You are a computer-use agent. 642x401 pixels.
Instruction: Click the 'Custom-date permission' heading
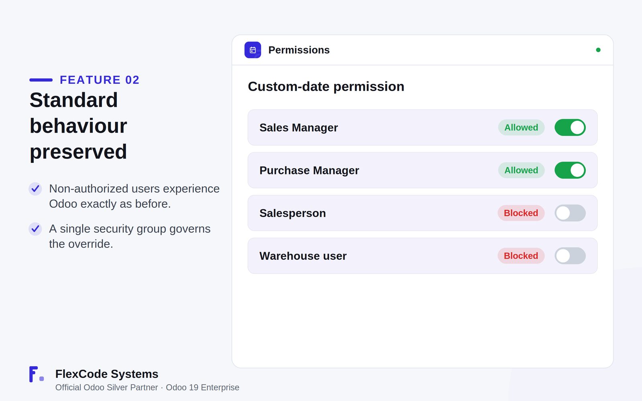326,87
